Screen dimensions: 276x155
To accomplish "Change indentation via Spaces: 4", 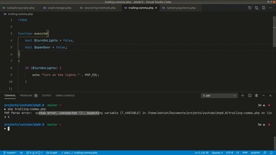I will pyautogui.click(x=217, y=153).
